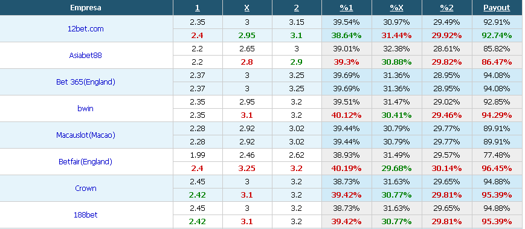Image resolution: width=525 pixels, height=229 pixels.
Task: Open the Betfair(England) link
Action: point(86,162)
